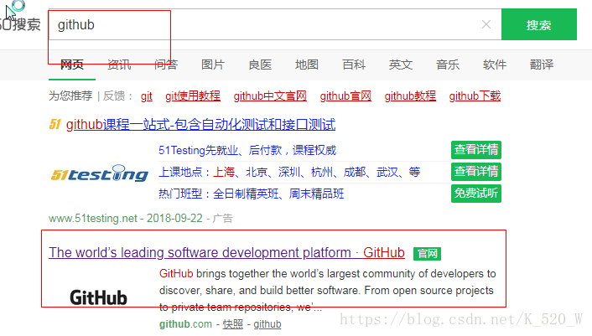Image resolution: width=592 pixels, height=336 pixels.
Task: Click the github link after 快照
Action: pyautogui.click(x=267, y=324)
